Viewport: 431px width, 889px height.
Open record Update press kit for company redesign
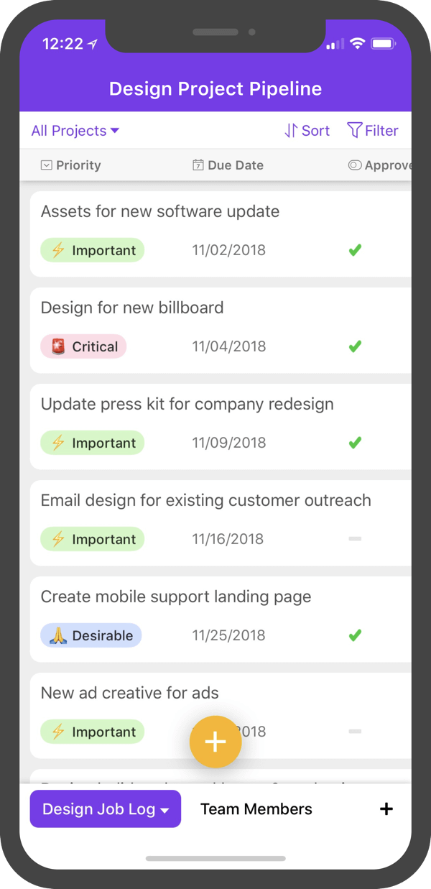click(x=187, y=404)
